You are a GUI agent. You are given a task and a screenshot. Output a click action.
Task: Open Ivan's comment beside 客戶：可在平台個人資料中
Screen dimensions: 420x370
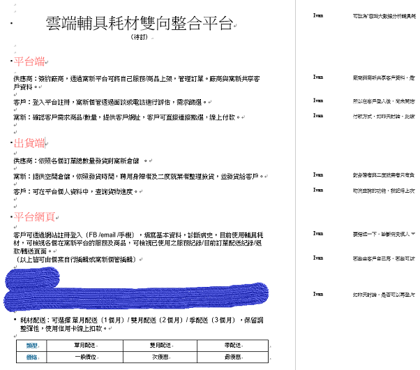384,191
